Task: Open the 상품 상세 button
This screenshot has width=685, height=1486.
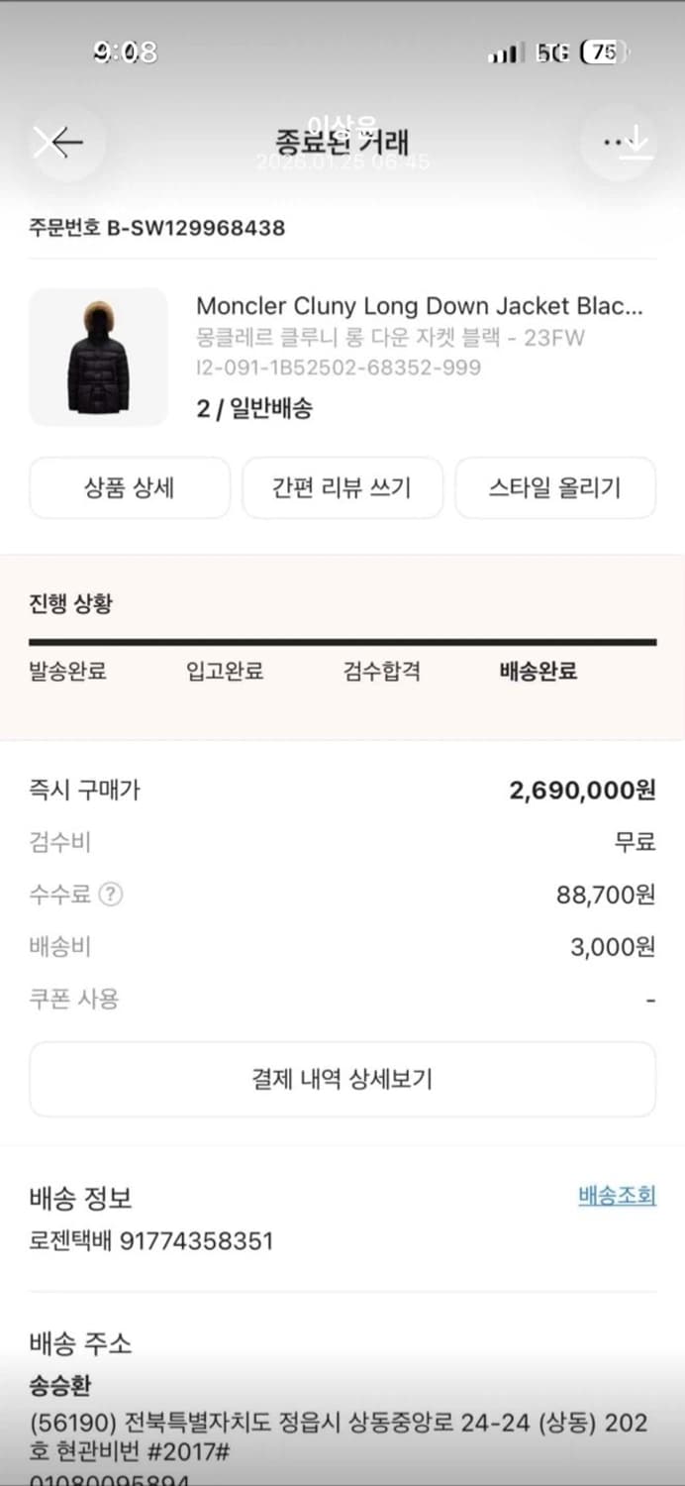Action: point(130,487)
